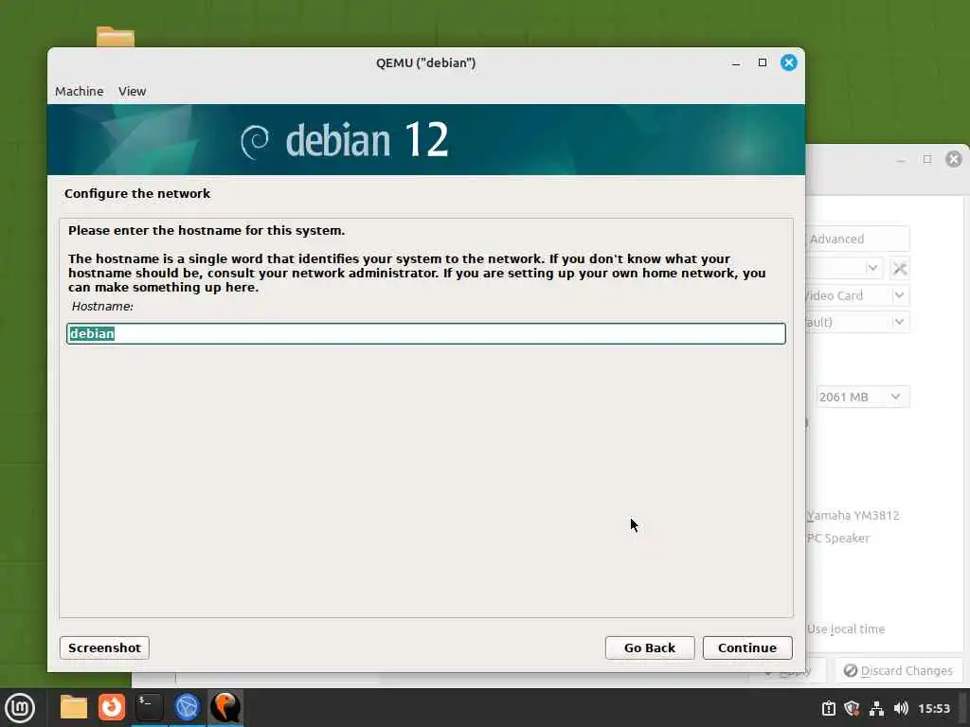Click the Advanced field in background window
Screen dimensions: 970x727
pyautogui.click(x=856, y=239)
